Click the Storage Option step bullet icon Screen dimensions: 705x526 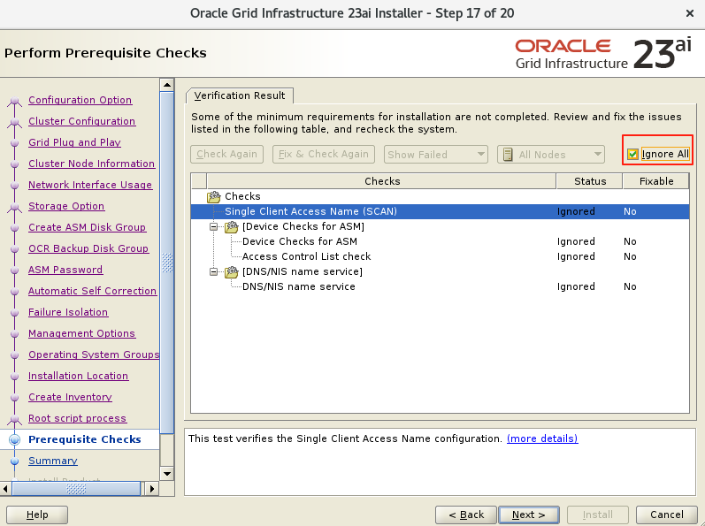(x=14, y=207)
